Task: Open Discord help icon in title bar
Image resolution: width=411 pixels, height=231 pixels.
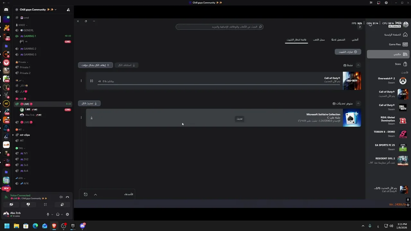Action: point(386,3)
